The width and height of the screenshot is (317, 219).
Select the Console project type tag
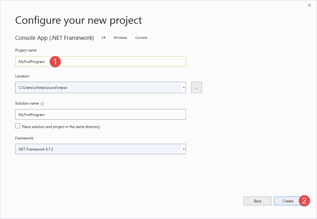[141, 37]
